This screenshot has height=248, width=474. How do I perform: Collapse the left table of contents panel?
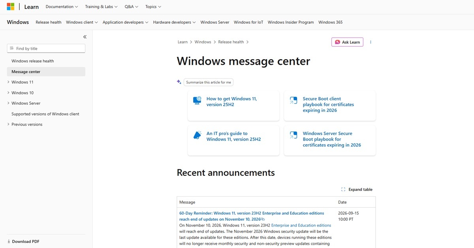85,37
